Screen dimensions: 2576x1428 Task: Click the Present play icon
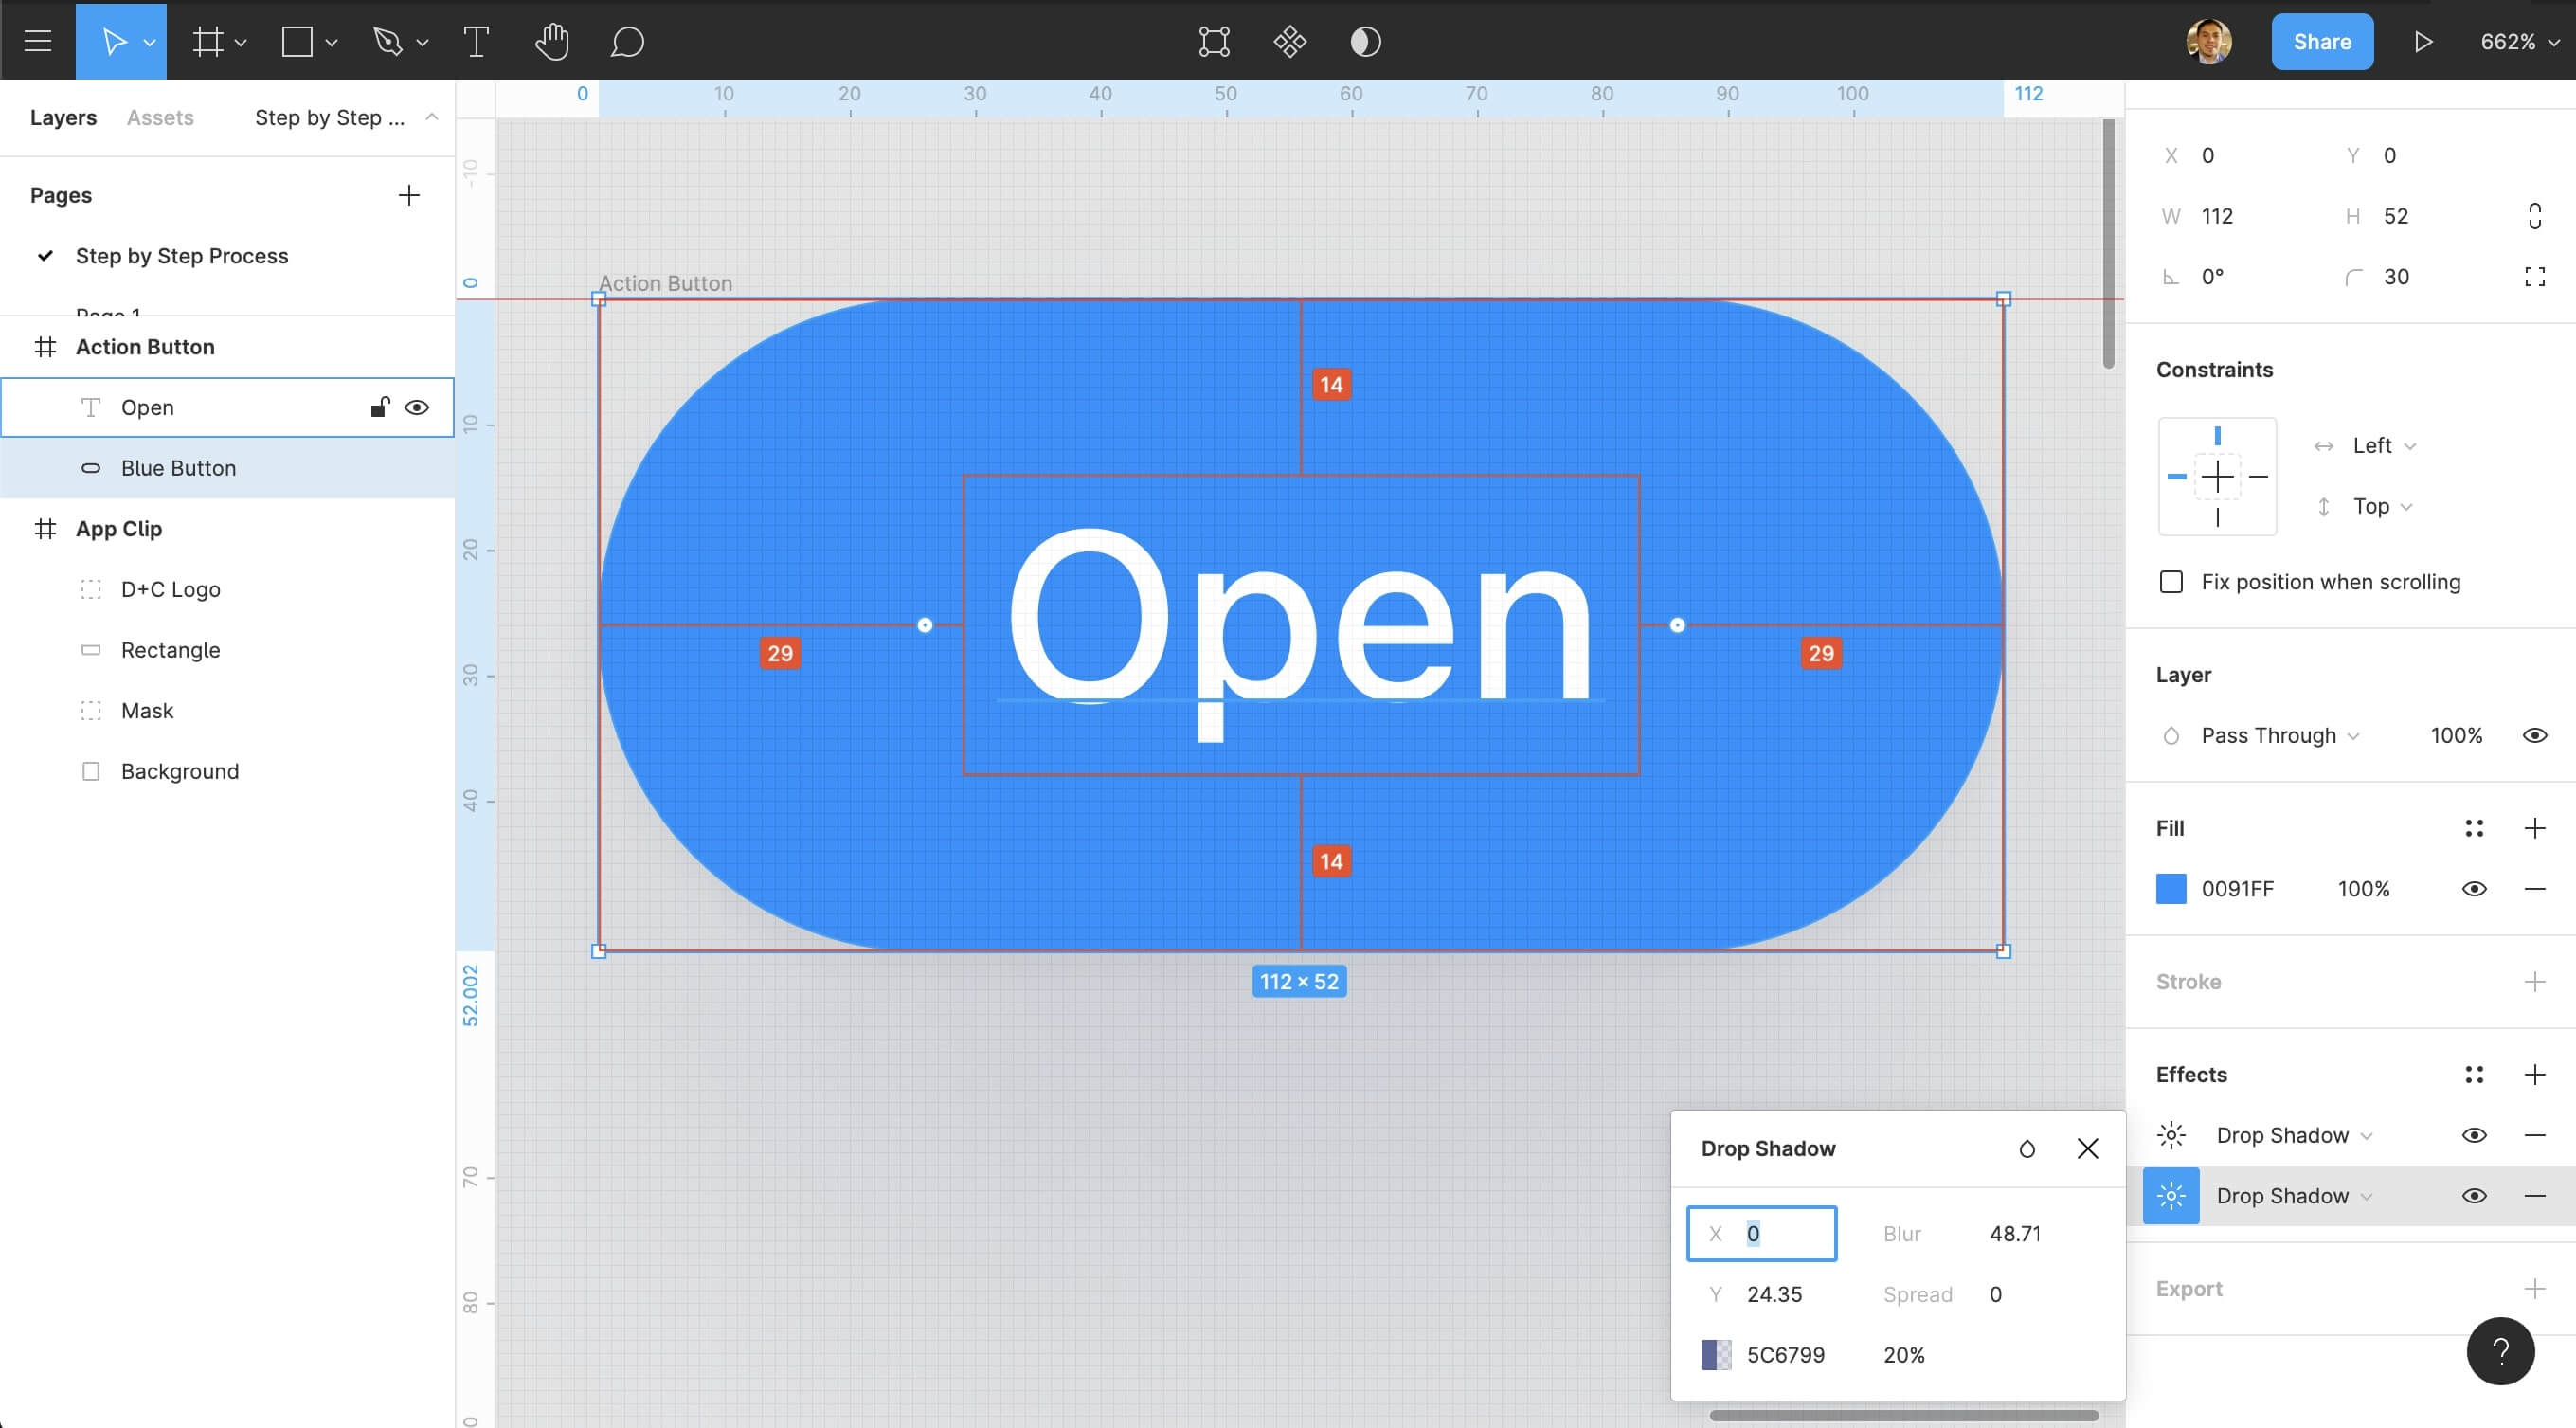click(x=2423, y=42)
